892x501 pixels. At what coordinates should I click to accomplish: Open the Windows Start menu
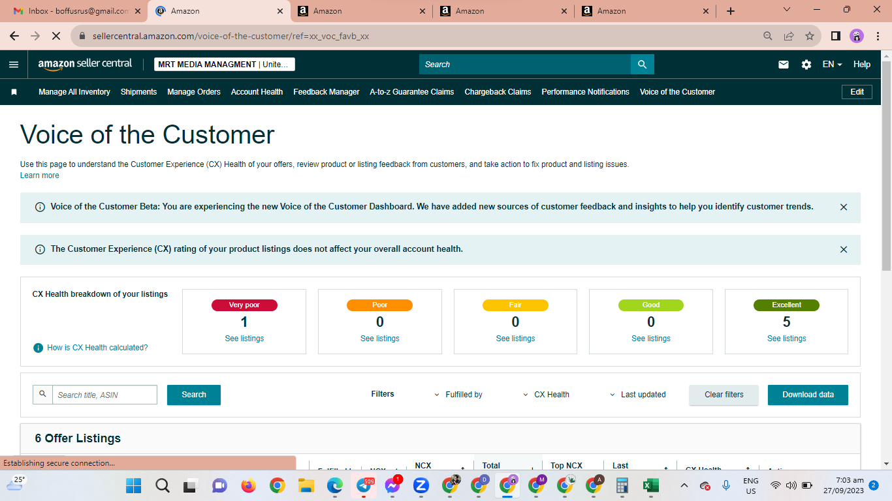134,486
